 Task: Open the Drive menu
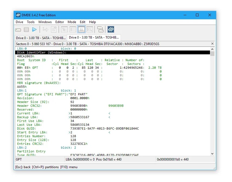(19, 22)
